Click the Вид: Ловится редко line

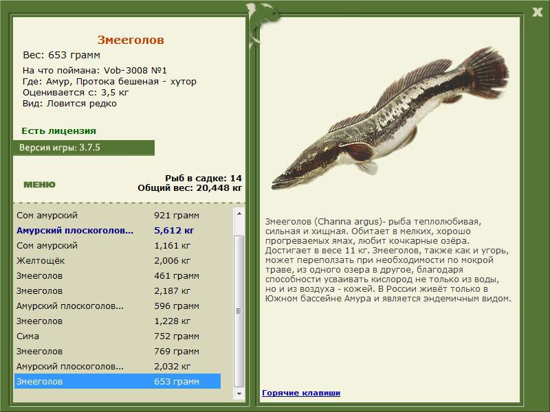[69, 104]
